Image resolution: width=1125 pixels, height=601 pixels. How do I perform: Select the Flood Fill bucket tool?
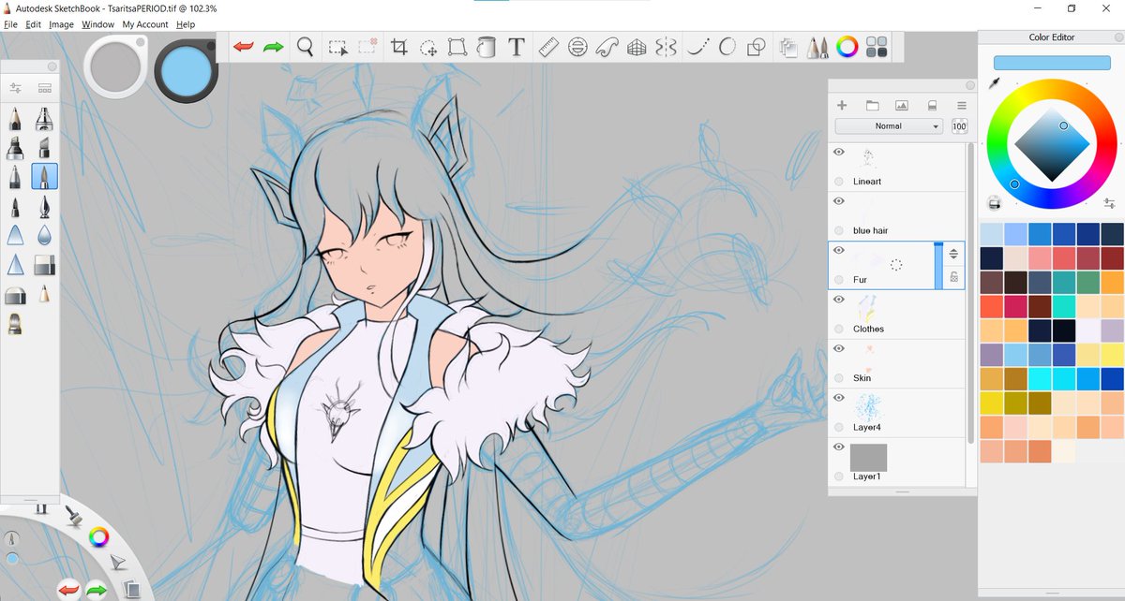tap(486, 47)
